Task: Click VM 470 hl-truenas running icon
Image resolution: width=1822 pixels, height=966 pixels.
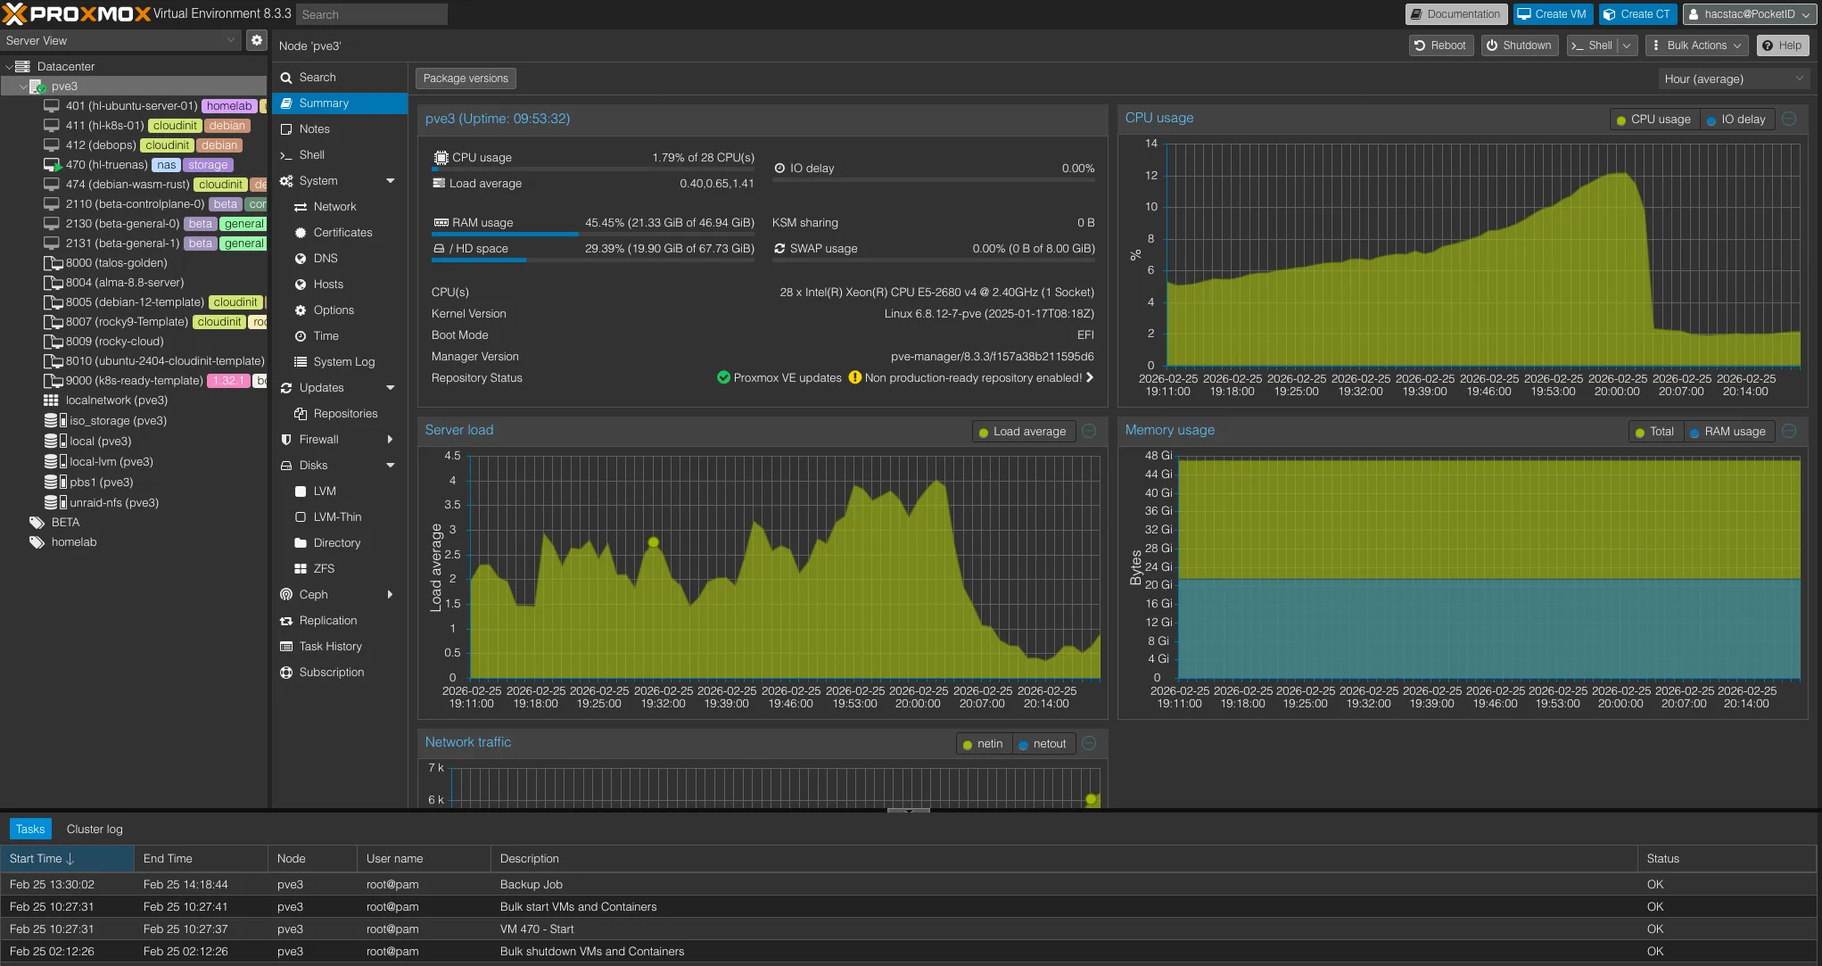Action: [x=52, y=165]
